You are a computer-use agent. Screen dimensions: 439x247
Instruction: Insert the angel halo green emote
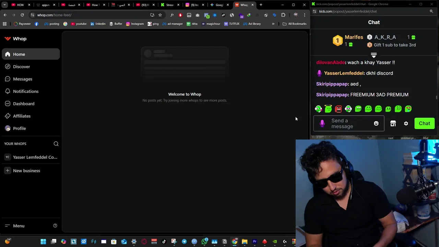[328, 109]
